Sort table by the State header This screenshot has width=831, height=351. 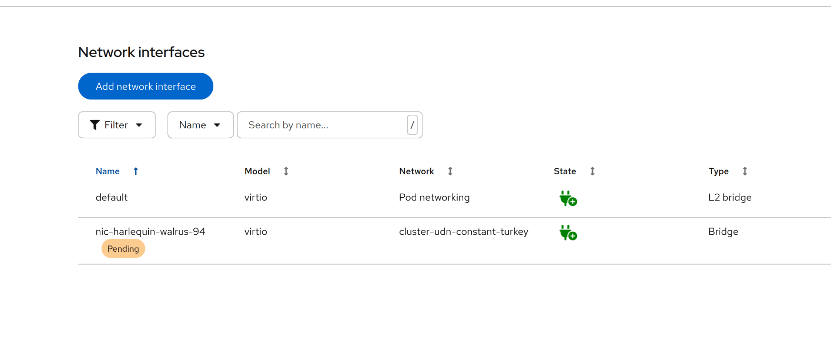coord(564,171)
